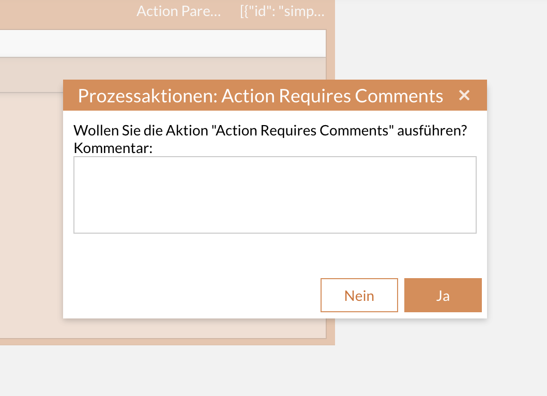This screenshot has width=547, height=396.
Task: Click the orange title bar of the dialog
Action: pos(207,95)
